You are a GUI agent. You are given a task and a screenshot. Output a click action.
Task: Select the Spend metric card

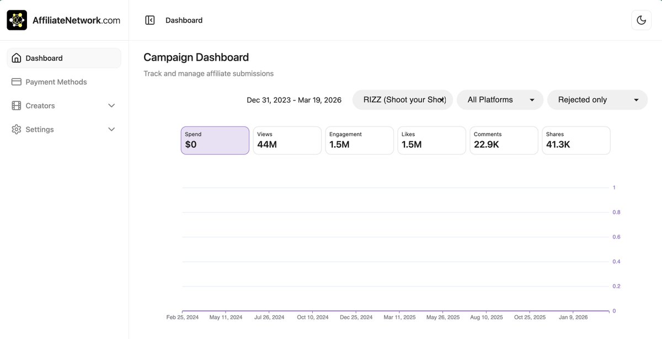tap(215, 141)
